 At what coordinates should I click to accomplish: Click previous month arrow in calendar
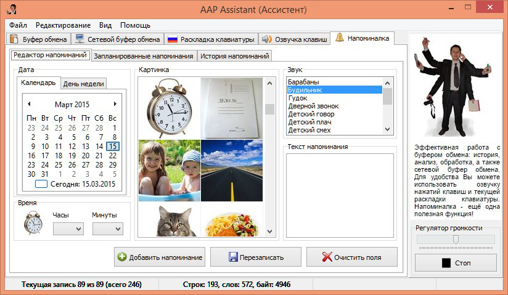point(29,104)
